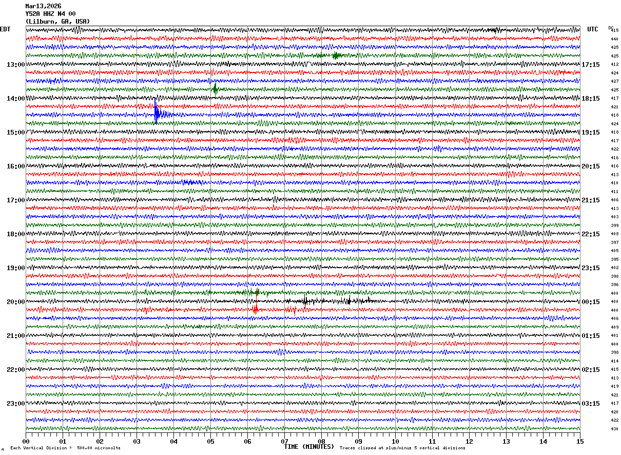621x455 pixels.
Task: Click minute tick label 14 on the axis
Action: pyautogui.click(x=543, y=441)
